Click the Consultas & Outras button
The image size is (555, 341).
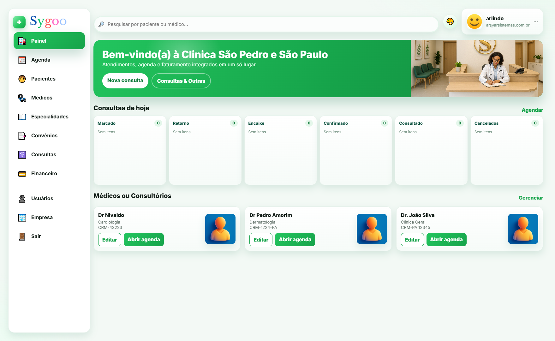point(181,81)
